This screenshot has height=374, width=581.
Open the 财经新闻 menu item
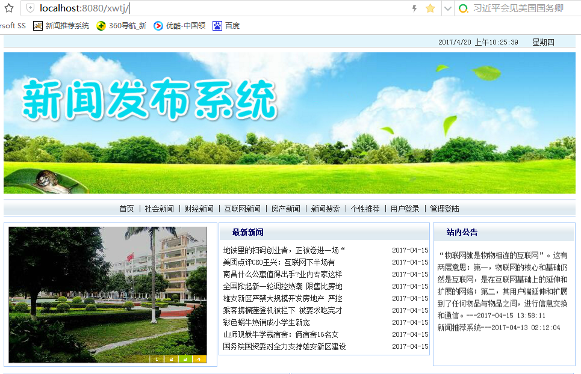pos(199,209)
